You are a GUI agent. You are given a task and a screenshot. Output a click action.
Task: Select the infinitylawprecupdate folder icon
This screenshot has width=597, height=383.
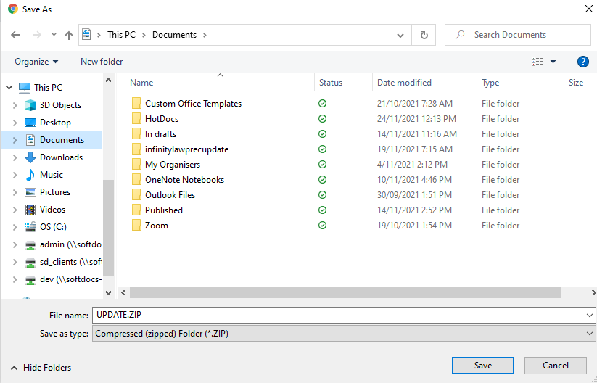pyautogui.click(x=136, y=149)
